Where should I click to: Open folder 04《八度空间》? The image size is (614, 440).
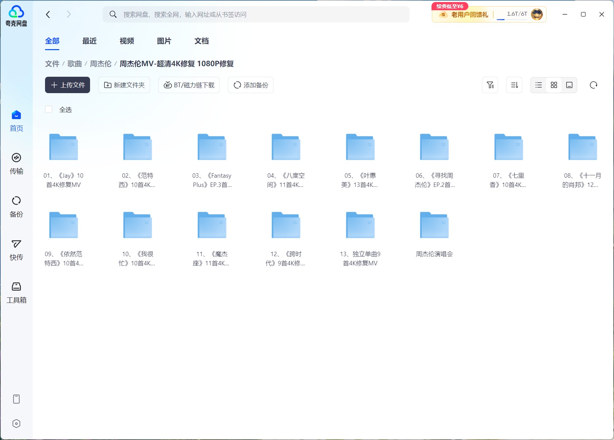286,160
